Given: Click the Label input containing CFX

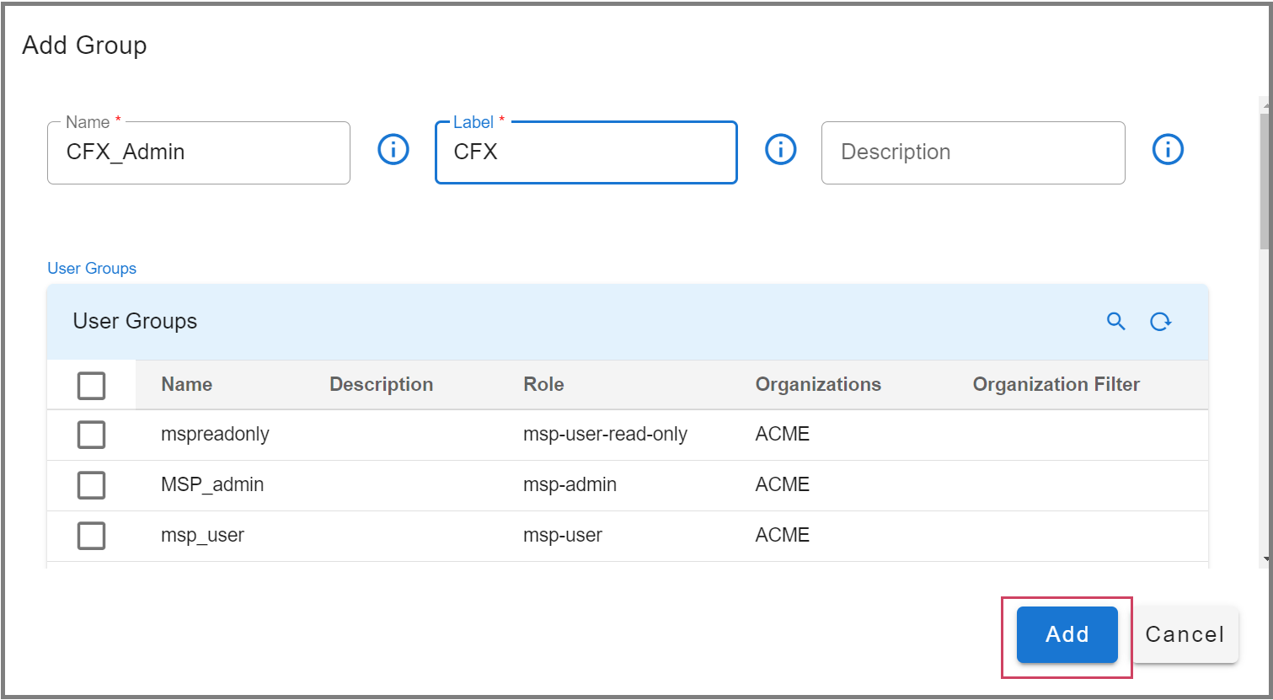Looking at the screenshot, I should [585, 152].
